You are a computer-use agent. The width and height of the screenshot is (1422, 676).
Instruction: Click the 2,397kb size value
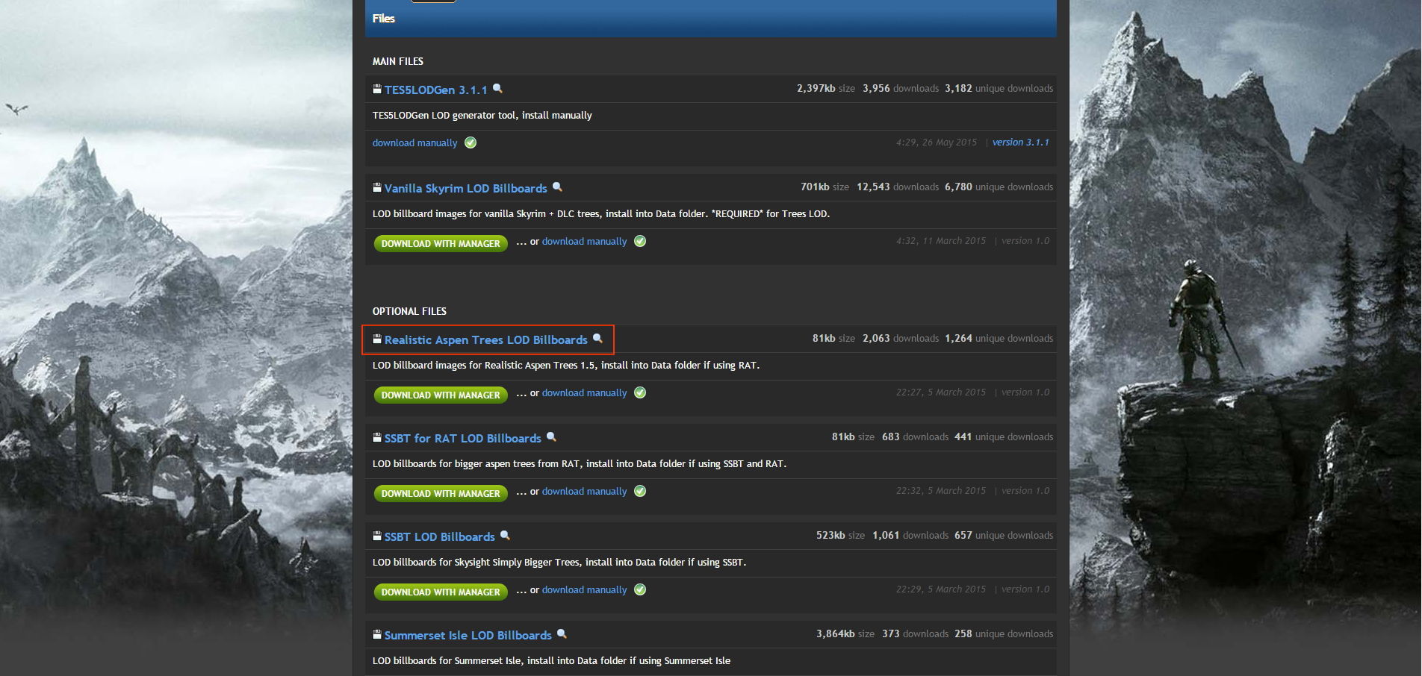coord(816,88)
